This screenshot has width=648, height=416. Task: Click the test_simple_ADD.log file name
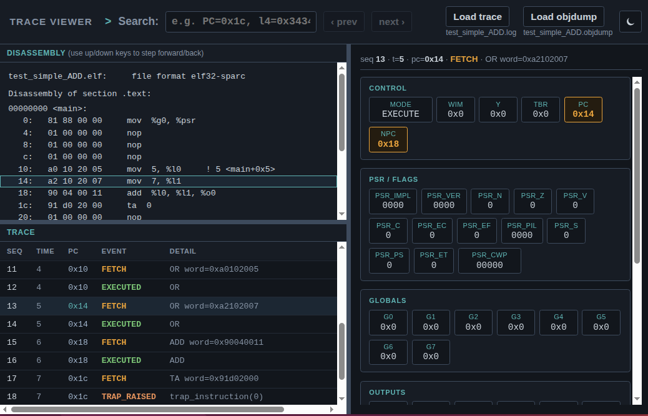coord(481,32)
